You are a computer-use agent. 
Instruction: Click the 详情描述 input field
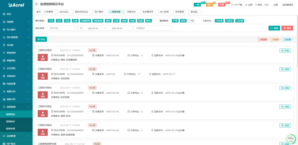pyautogui.click(x=153, y=28)
